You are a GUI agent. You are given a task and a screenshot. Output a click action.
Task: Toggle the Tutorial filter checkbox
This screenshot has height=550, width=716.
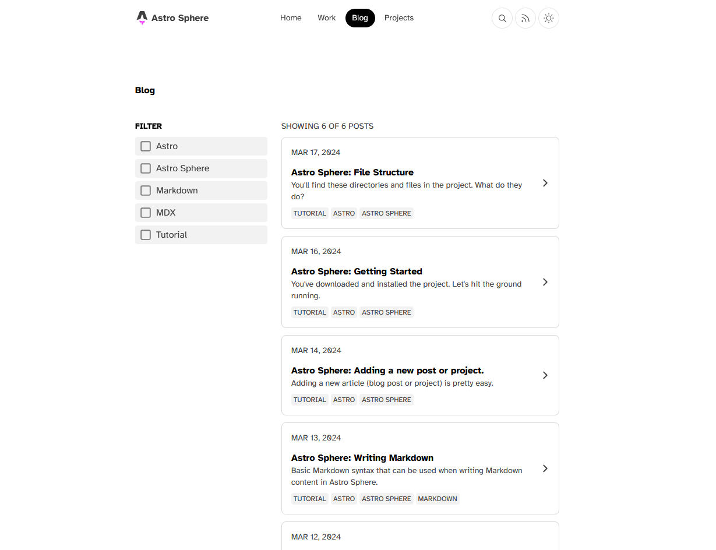[x=146, y=235]
